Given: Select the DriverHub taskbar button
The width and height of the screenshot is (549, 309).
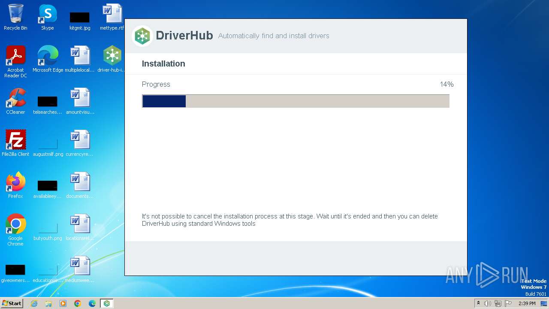Looking at the screenshot, I should 107,303.
